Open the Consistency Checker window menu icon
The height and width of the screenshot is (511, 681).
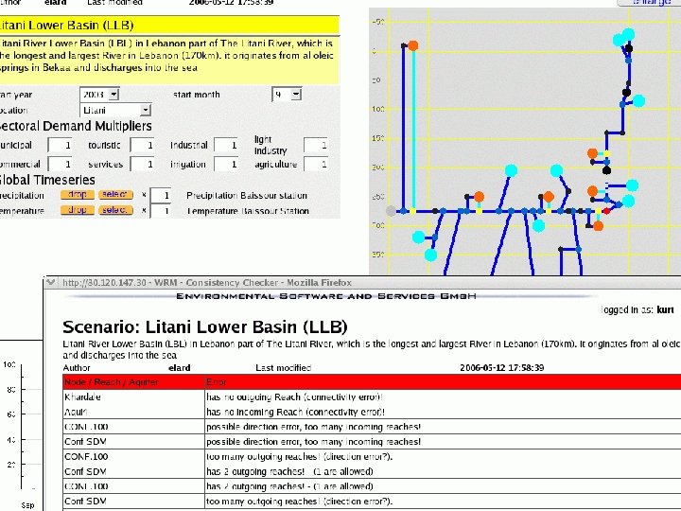pos(51,282)
